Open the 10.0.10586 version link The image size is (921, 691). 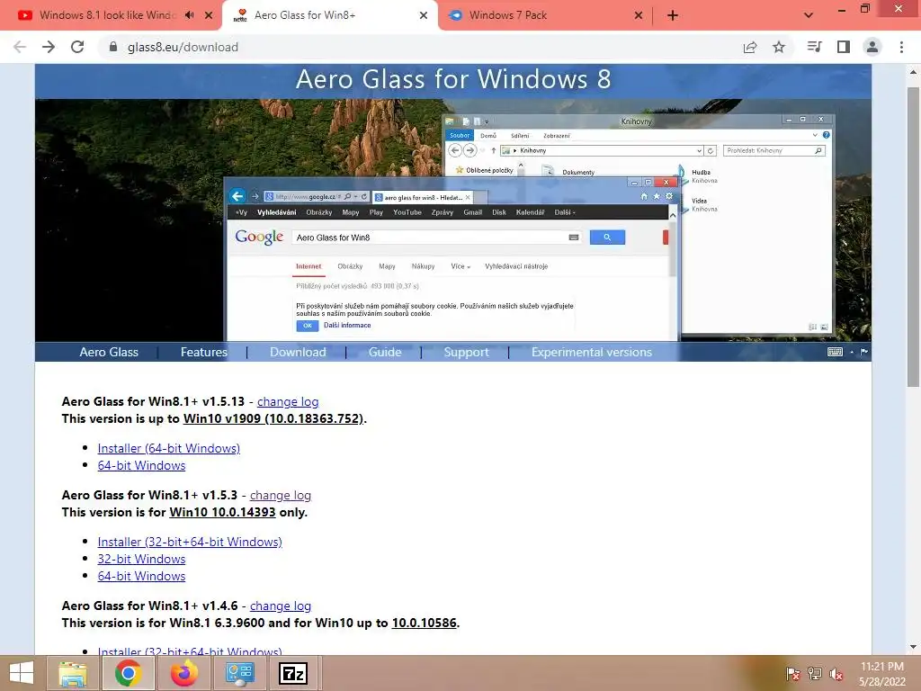click(425, 623)
